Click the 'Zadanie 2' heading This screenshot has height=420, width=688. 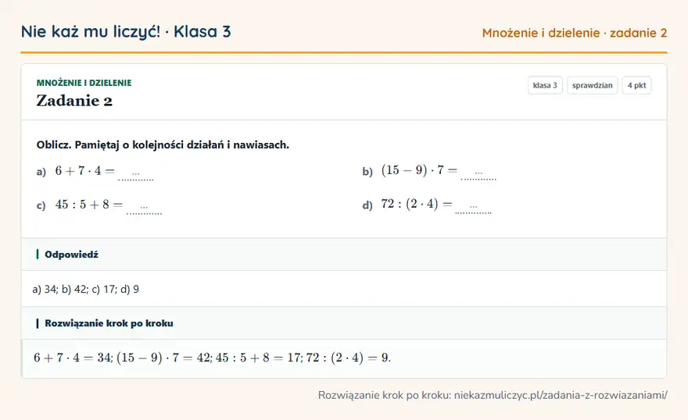(x=74, y=101)
